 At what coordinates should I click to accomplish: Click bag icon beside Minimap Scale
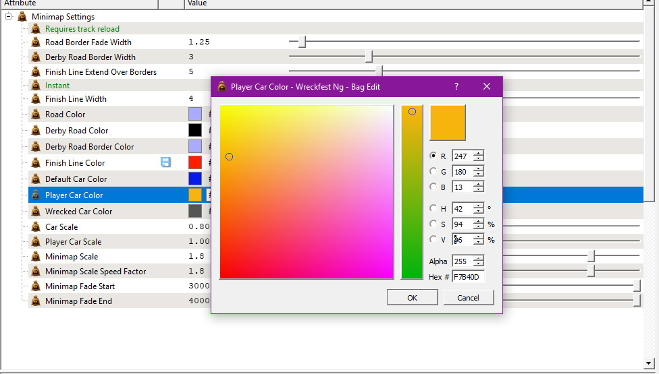click(x=36, y=257)
